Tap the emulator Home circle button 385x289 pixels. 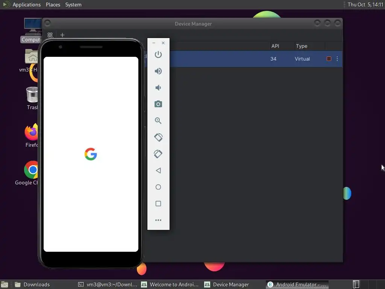158,187
